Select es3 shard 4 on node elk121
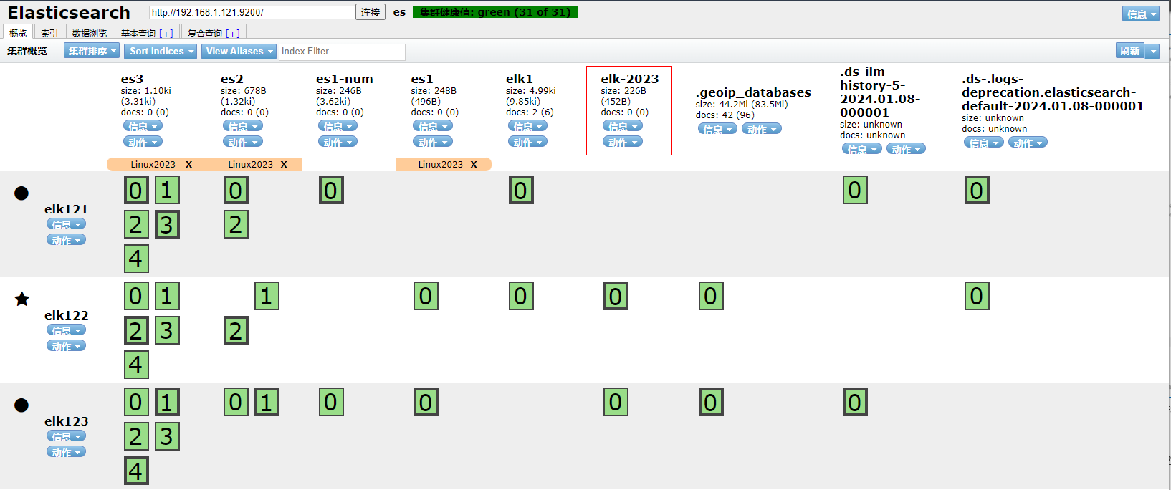Screen dimensions: 1171x490 [x=136, y=259]
